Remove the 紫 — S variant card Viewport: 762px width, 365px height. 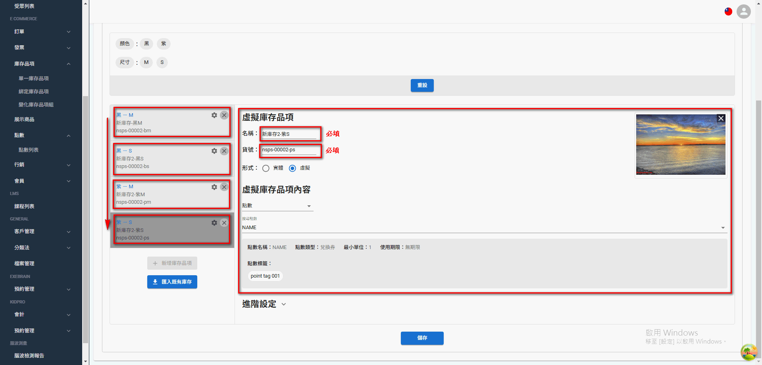coord(224,223)
